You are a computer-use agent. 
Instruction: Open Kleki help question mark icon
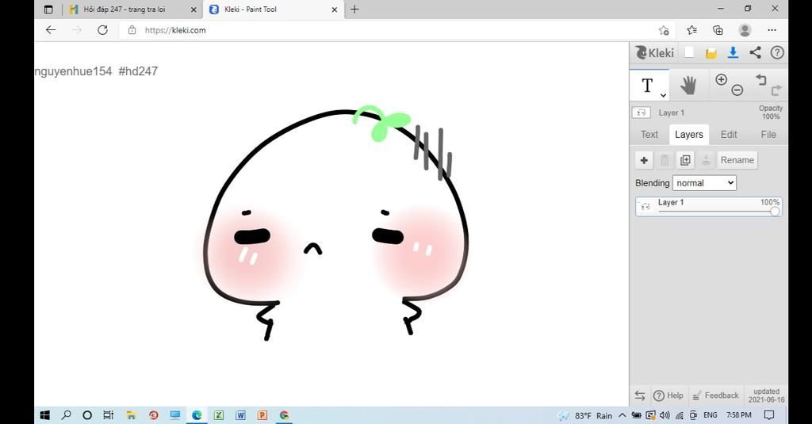[777, 52]
